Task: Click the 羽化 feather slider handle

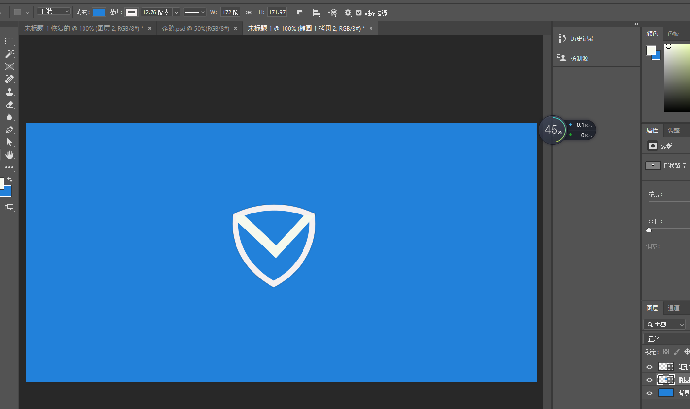Action: [x=649, y=230]
